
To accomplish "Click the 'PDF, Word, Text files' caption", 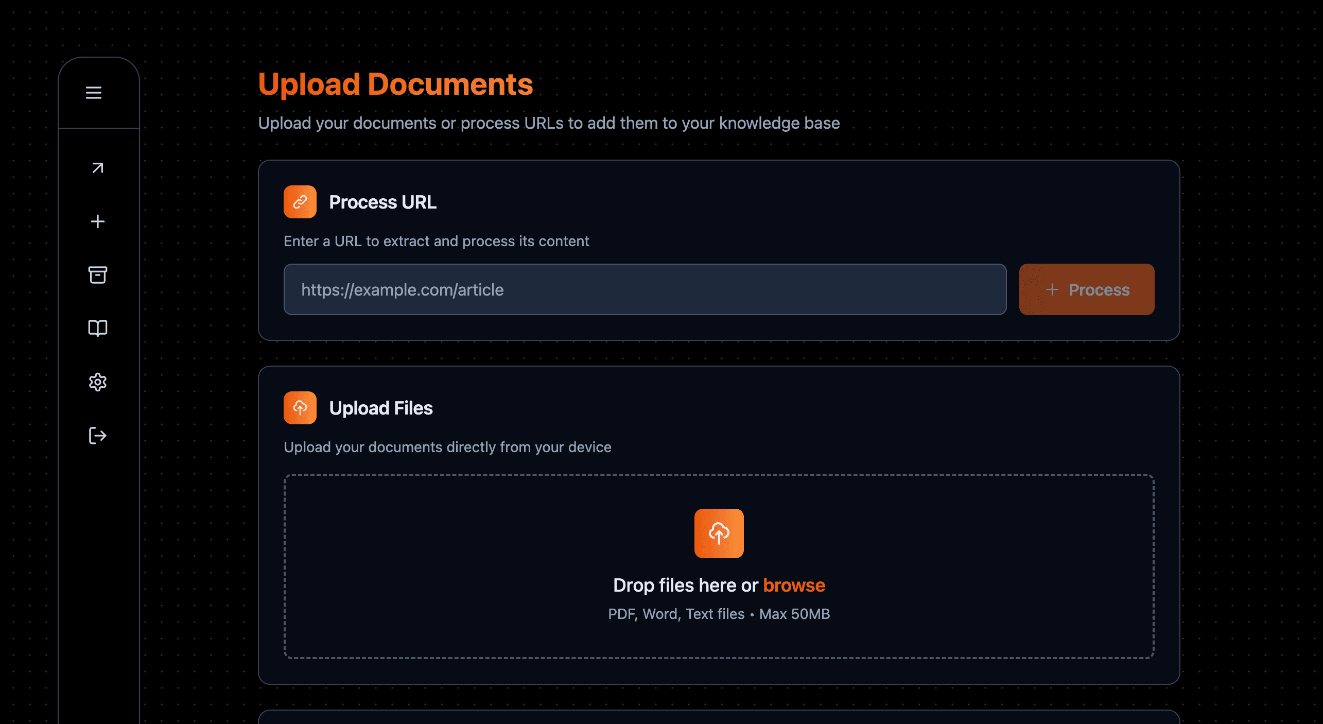I will (x=676, y=614).
